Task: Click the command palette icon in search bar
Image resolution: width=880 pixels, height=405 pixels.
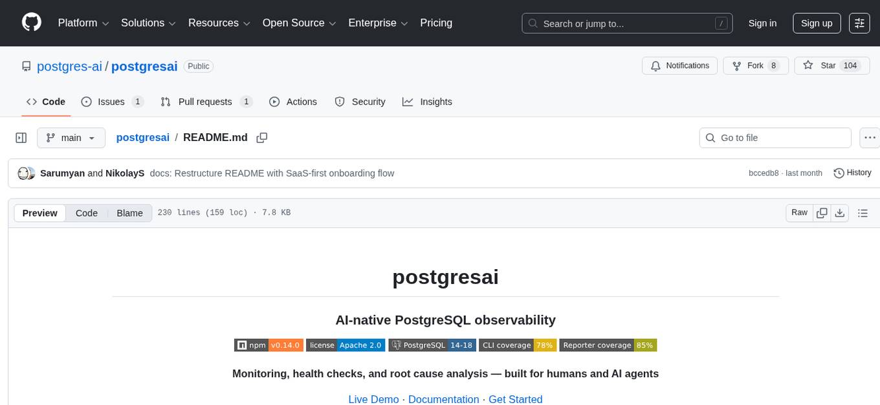Action: coord(721,23)
